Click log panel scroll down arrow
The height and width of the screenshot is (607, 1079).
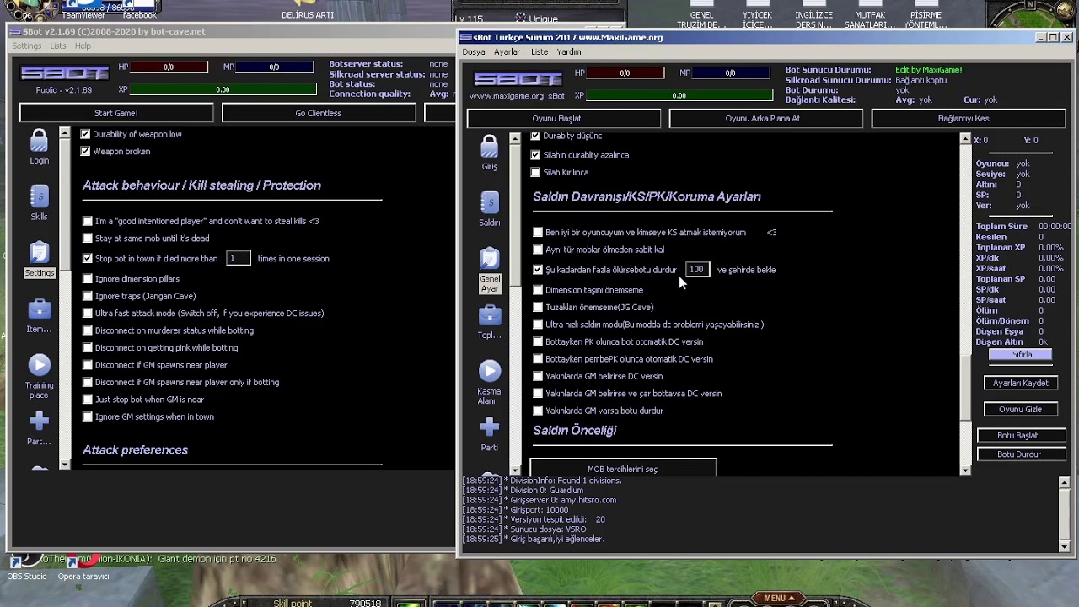coord(1064,546)
